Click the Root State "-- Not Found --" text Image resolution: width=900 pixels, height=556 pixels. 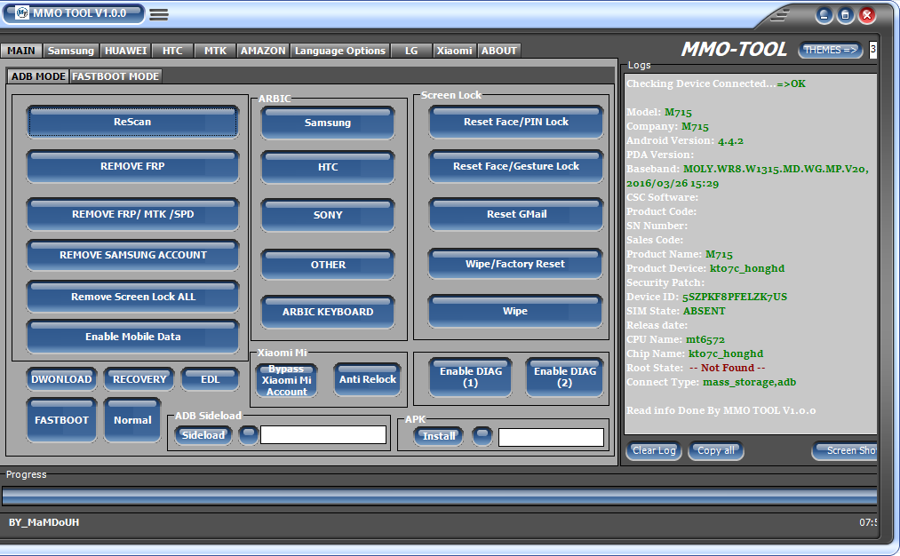728,368
